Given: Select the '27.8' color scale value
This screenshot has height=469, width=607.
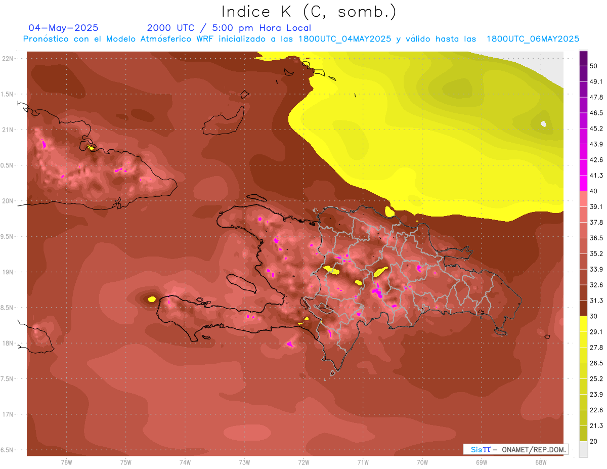Looking at the screenshot, I should coord(597,348).
